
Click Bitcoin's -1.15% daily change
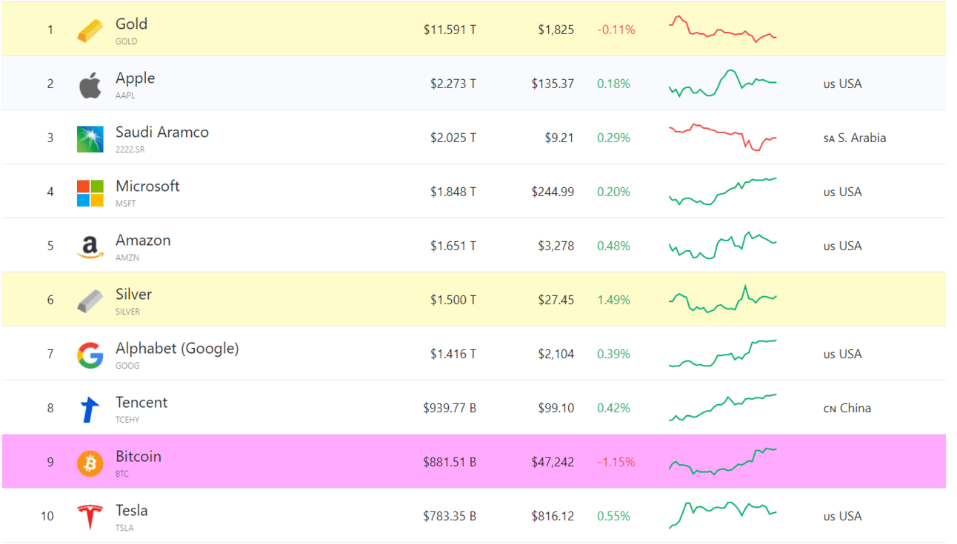pyautogui.click(x=616, y=462)
